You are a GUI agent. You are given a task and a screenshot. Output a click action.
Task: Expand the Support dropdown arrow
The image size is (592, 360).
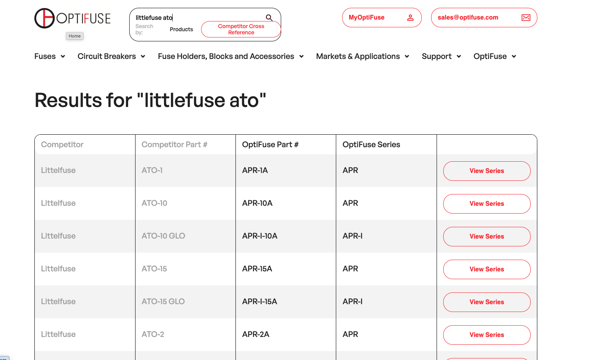459,57
